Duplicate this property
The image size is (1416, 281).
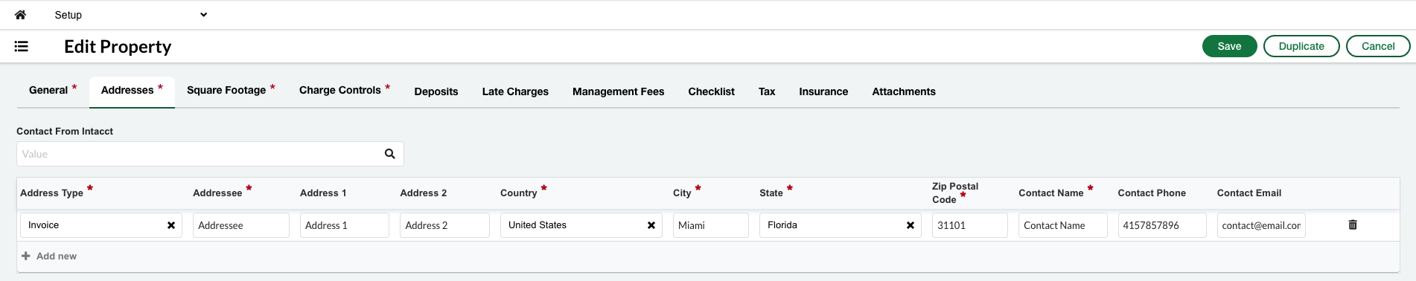click(1301, 46)
